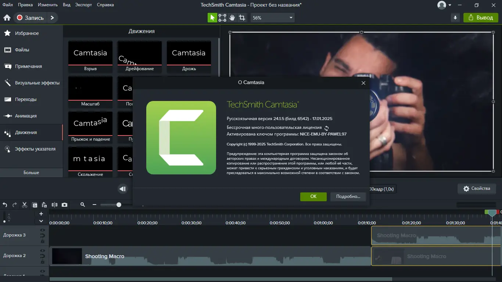Select the Дрожь behavior thumbnail
The height and width of the screenshot is (282, 502).
(x=189, y=57)
